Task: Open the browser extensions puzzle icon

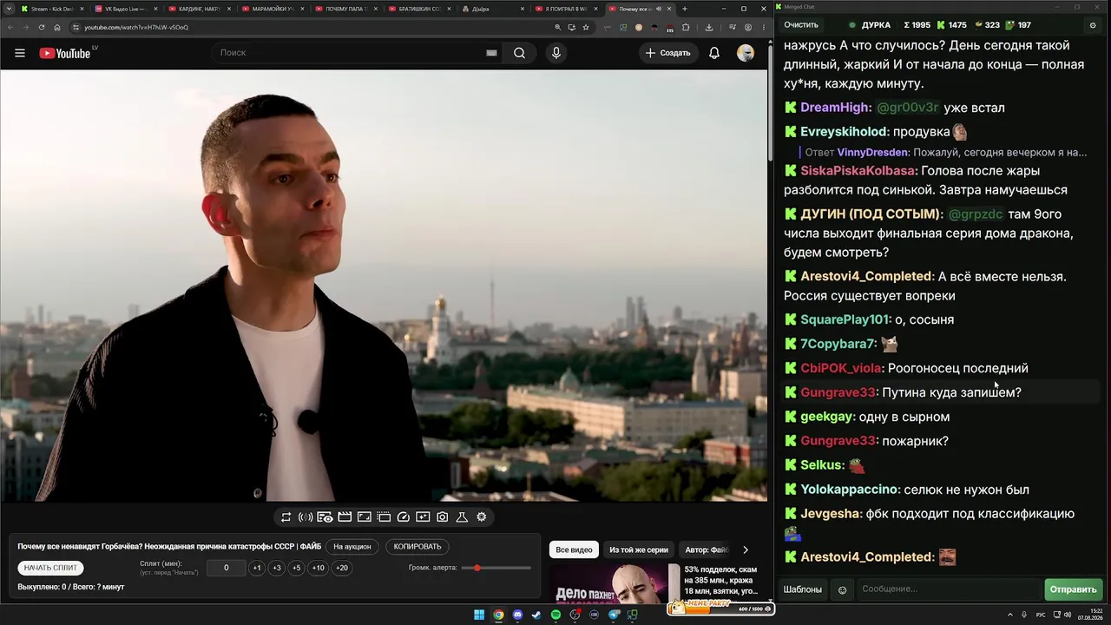Action: pos(686,27)
